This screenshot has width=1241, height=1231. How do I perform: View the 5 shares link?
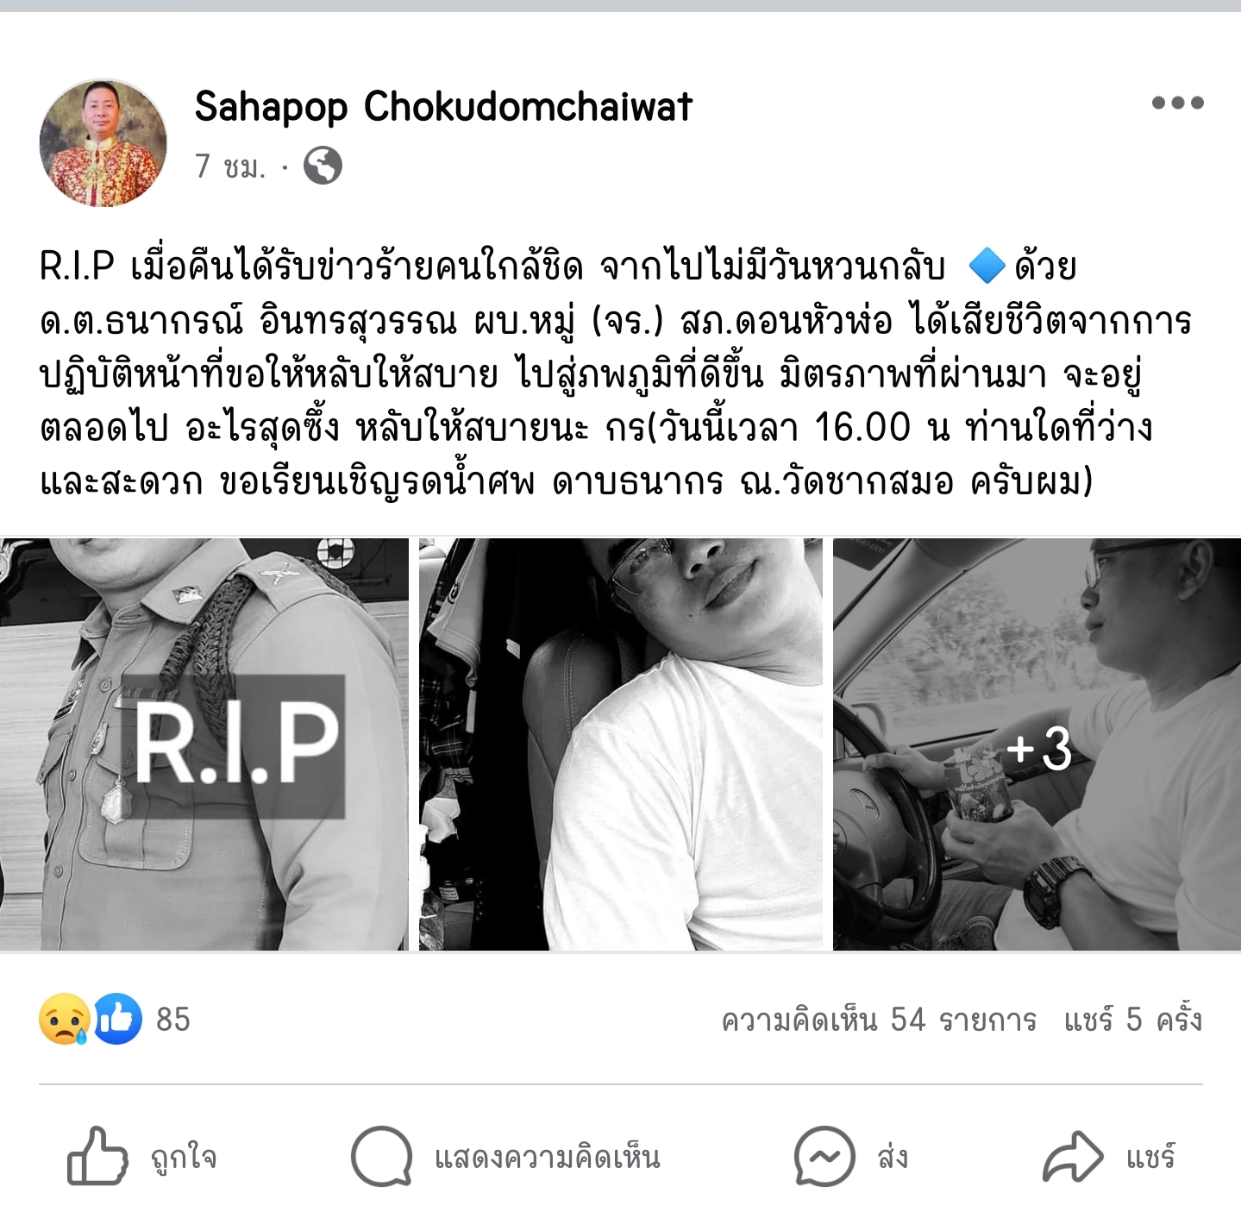tap(1133, 1020)
